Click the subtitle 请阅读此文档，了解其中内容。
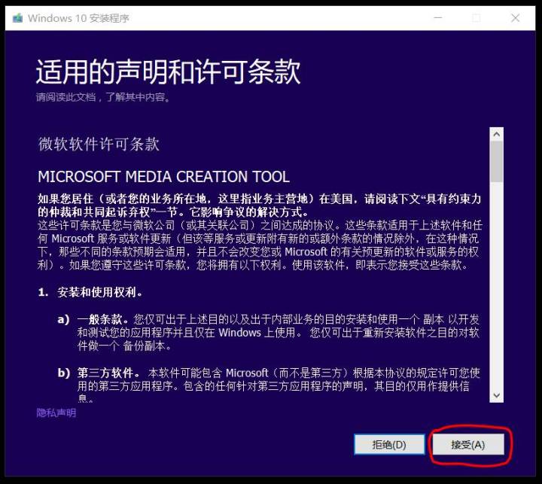Viewport: 542px width, 484px height. tap(103, 97)
